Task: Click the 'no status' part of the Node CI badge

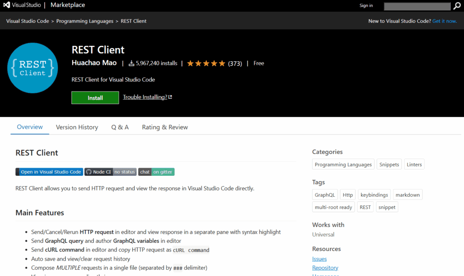Action: (x=125, y=172)
